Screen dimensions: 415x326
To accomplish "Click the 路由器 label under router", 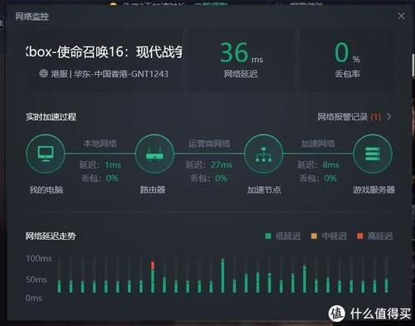I will [153, 190].
